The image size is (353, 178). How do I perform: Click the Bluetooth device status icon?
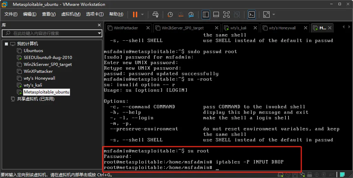[324, 175]
